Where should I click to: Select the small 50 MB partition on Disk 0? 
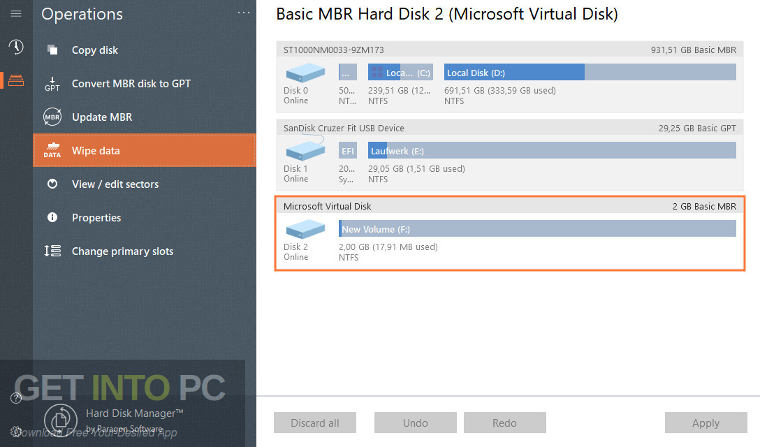click(x=348, y=72)
